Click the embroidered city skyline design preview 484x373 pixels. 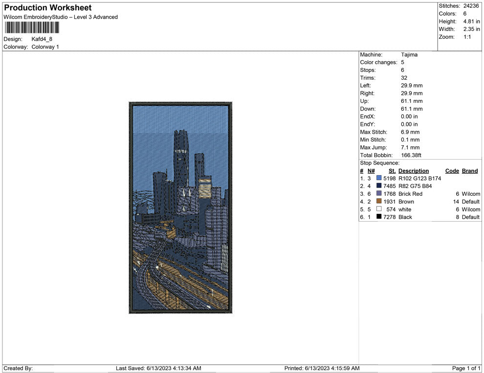[180, 208]
